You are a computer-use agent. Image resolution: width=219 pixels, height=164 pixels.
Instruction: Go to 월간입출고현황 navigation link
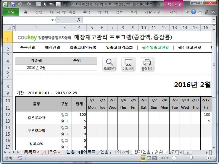(x=155, y=48)
